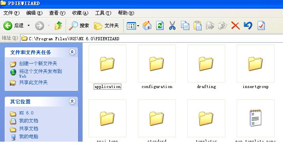Click the Paste clipboard icon

click(198, 26)
